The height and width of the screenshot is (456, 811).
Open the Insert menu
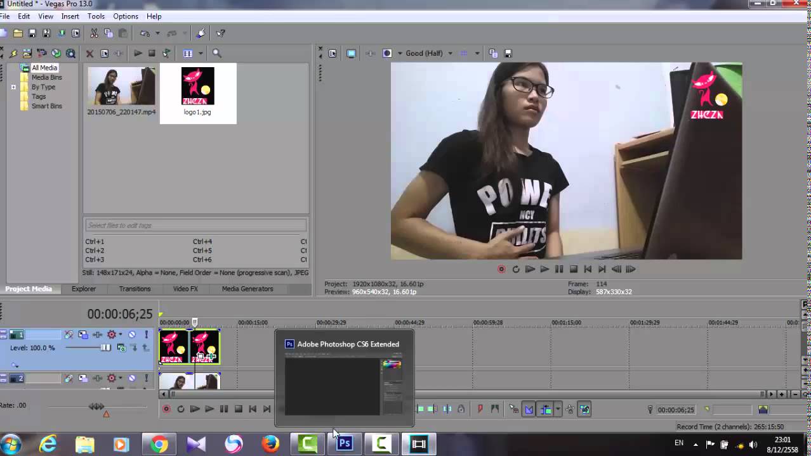click(x=70, y=16)
